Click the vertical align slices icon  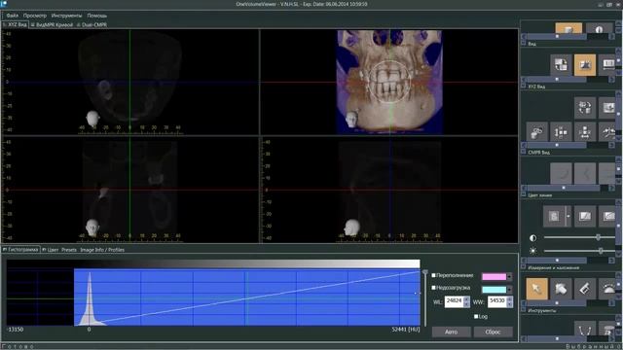coord(561,132)
